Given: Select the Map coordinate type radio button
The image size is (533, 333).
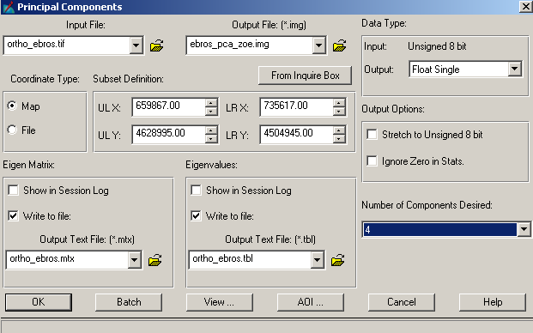Looking at the screenshot, I should click(12, 106).
